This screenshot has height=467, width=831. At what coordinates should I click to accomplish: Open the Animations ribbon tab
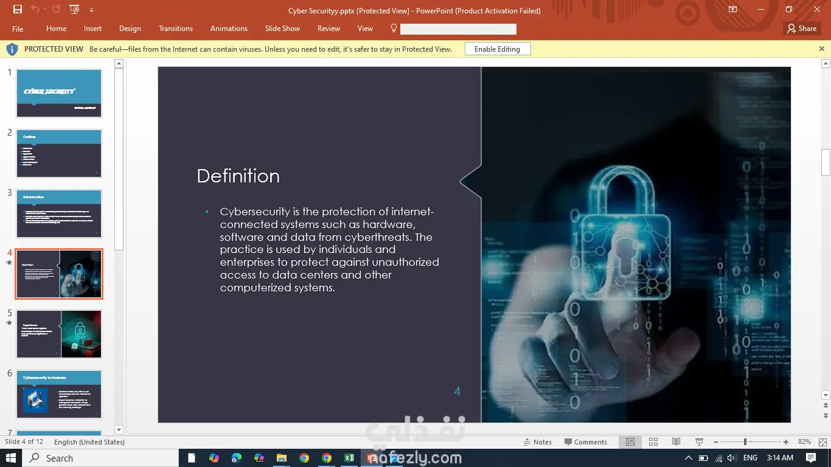[229, 29]
